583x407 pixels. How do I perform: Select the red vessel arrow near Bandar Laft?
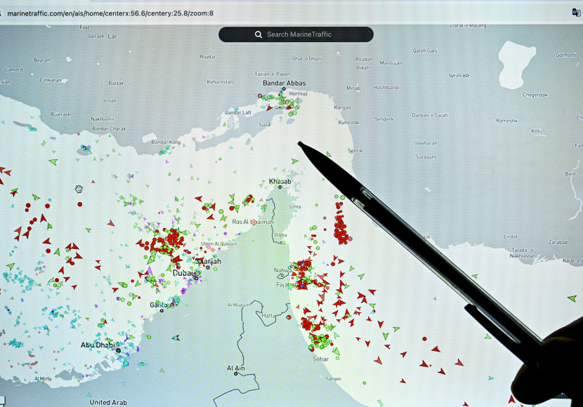click(x=268, y=109)
